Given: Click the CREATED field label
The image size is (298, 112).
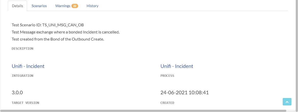Looking at the screenshot, I should point(167,103).
